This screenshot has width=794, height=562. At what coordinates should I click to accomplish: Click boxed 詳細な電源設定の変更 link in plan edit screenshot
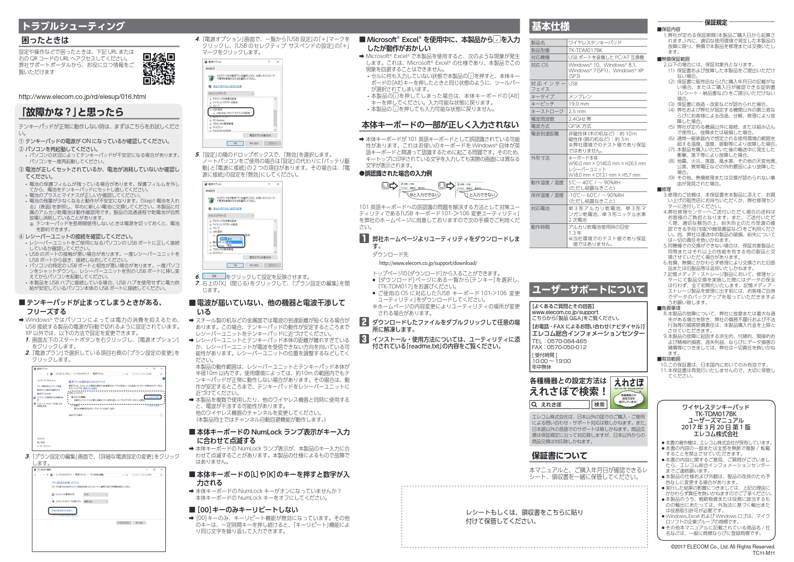tap(63, 511)
